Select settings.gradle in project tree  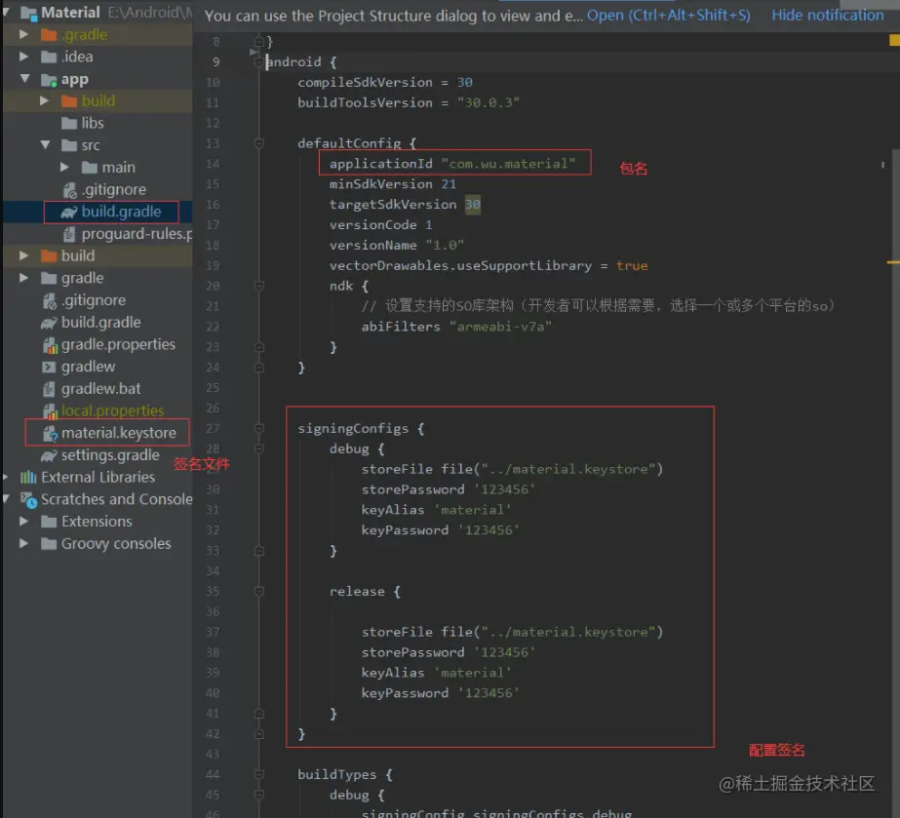click(x=110, y=455)
